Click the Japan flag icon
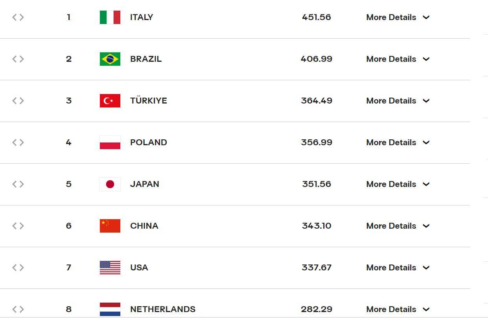This screenshot has width=488, height=318. pyautogui.click(x=110, y=184)
